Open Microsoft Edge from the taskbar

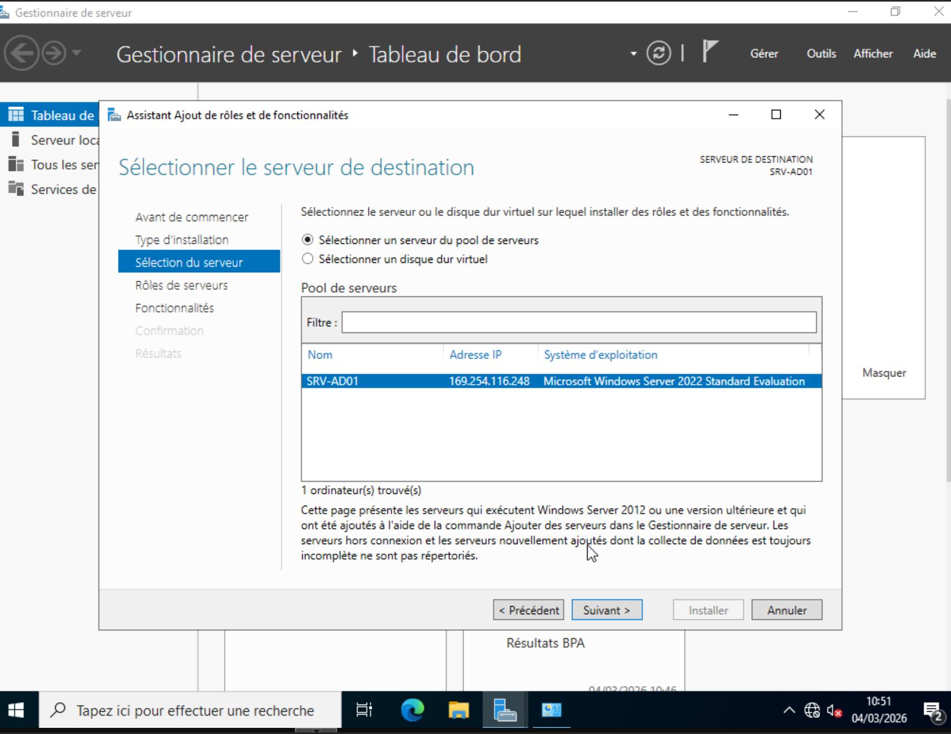(x=412, y=710)
